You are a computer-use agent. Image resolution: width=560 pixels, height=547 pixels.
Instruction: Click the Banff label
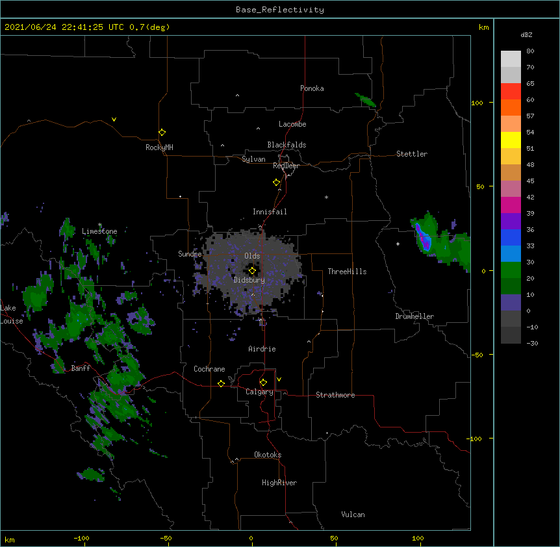pos(81,368)
